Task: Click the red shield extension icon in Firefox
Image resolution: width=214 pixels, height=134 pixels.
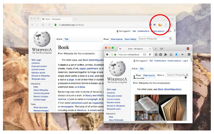Action: (x=188, y=49)
